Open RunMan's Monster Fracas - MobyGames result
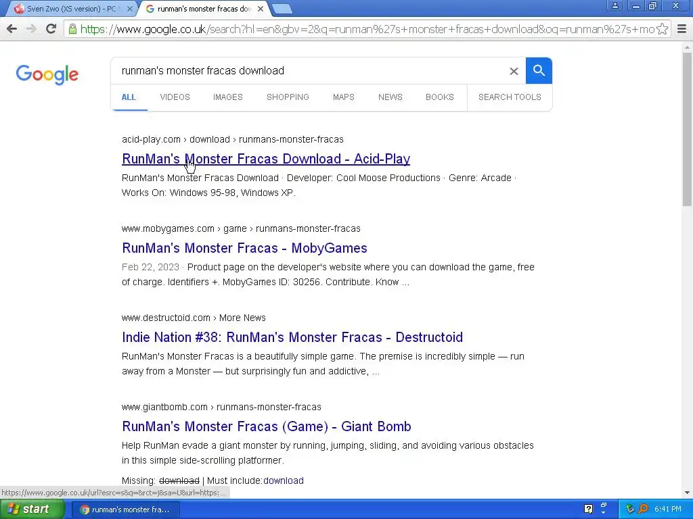The image size is (693, 519). [244, 248]
